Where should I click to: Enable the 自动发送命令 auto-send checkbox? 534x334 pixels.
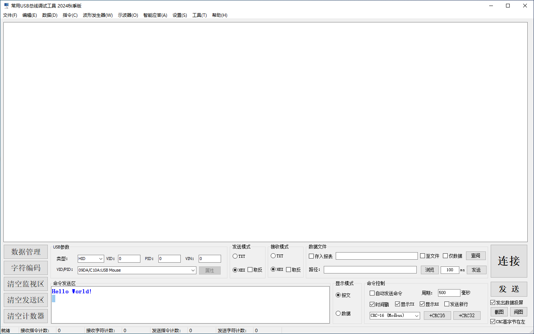pos(372,293)
